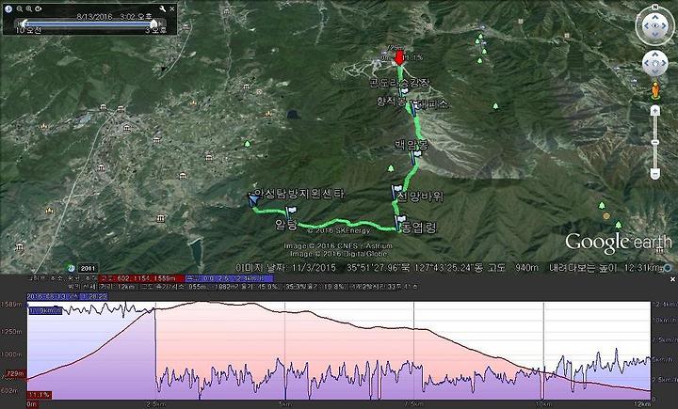Select the 전망바위 flag placemark
Screen dimensions: 678x409
click(x=396, y=192)
